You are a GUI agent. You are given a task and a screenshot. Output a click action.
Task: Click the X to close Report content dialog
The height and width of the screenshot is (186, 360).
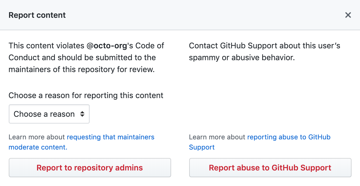pyautogui.click(x=348, y=15)
